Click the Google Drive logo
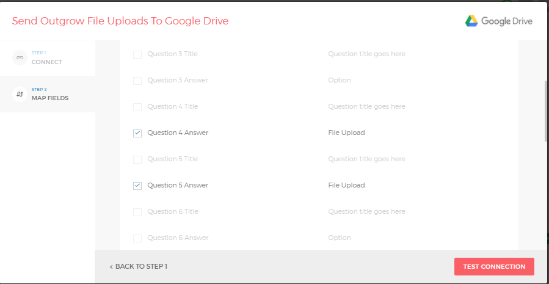Viewport: 549px width, 284px height. [x=498, y=21]
